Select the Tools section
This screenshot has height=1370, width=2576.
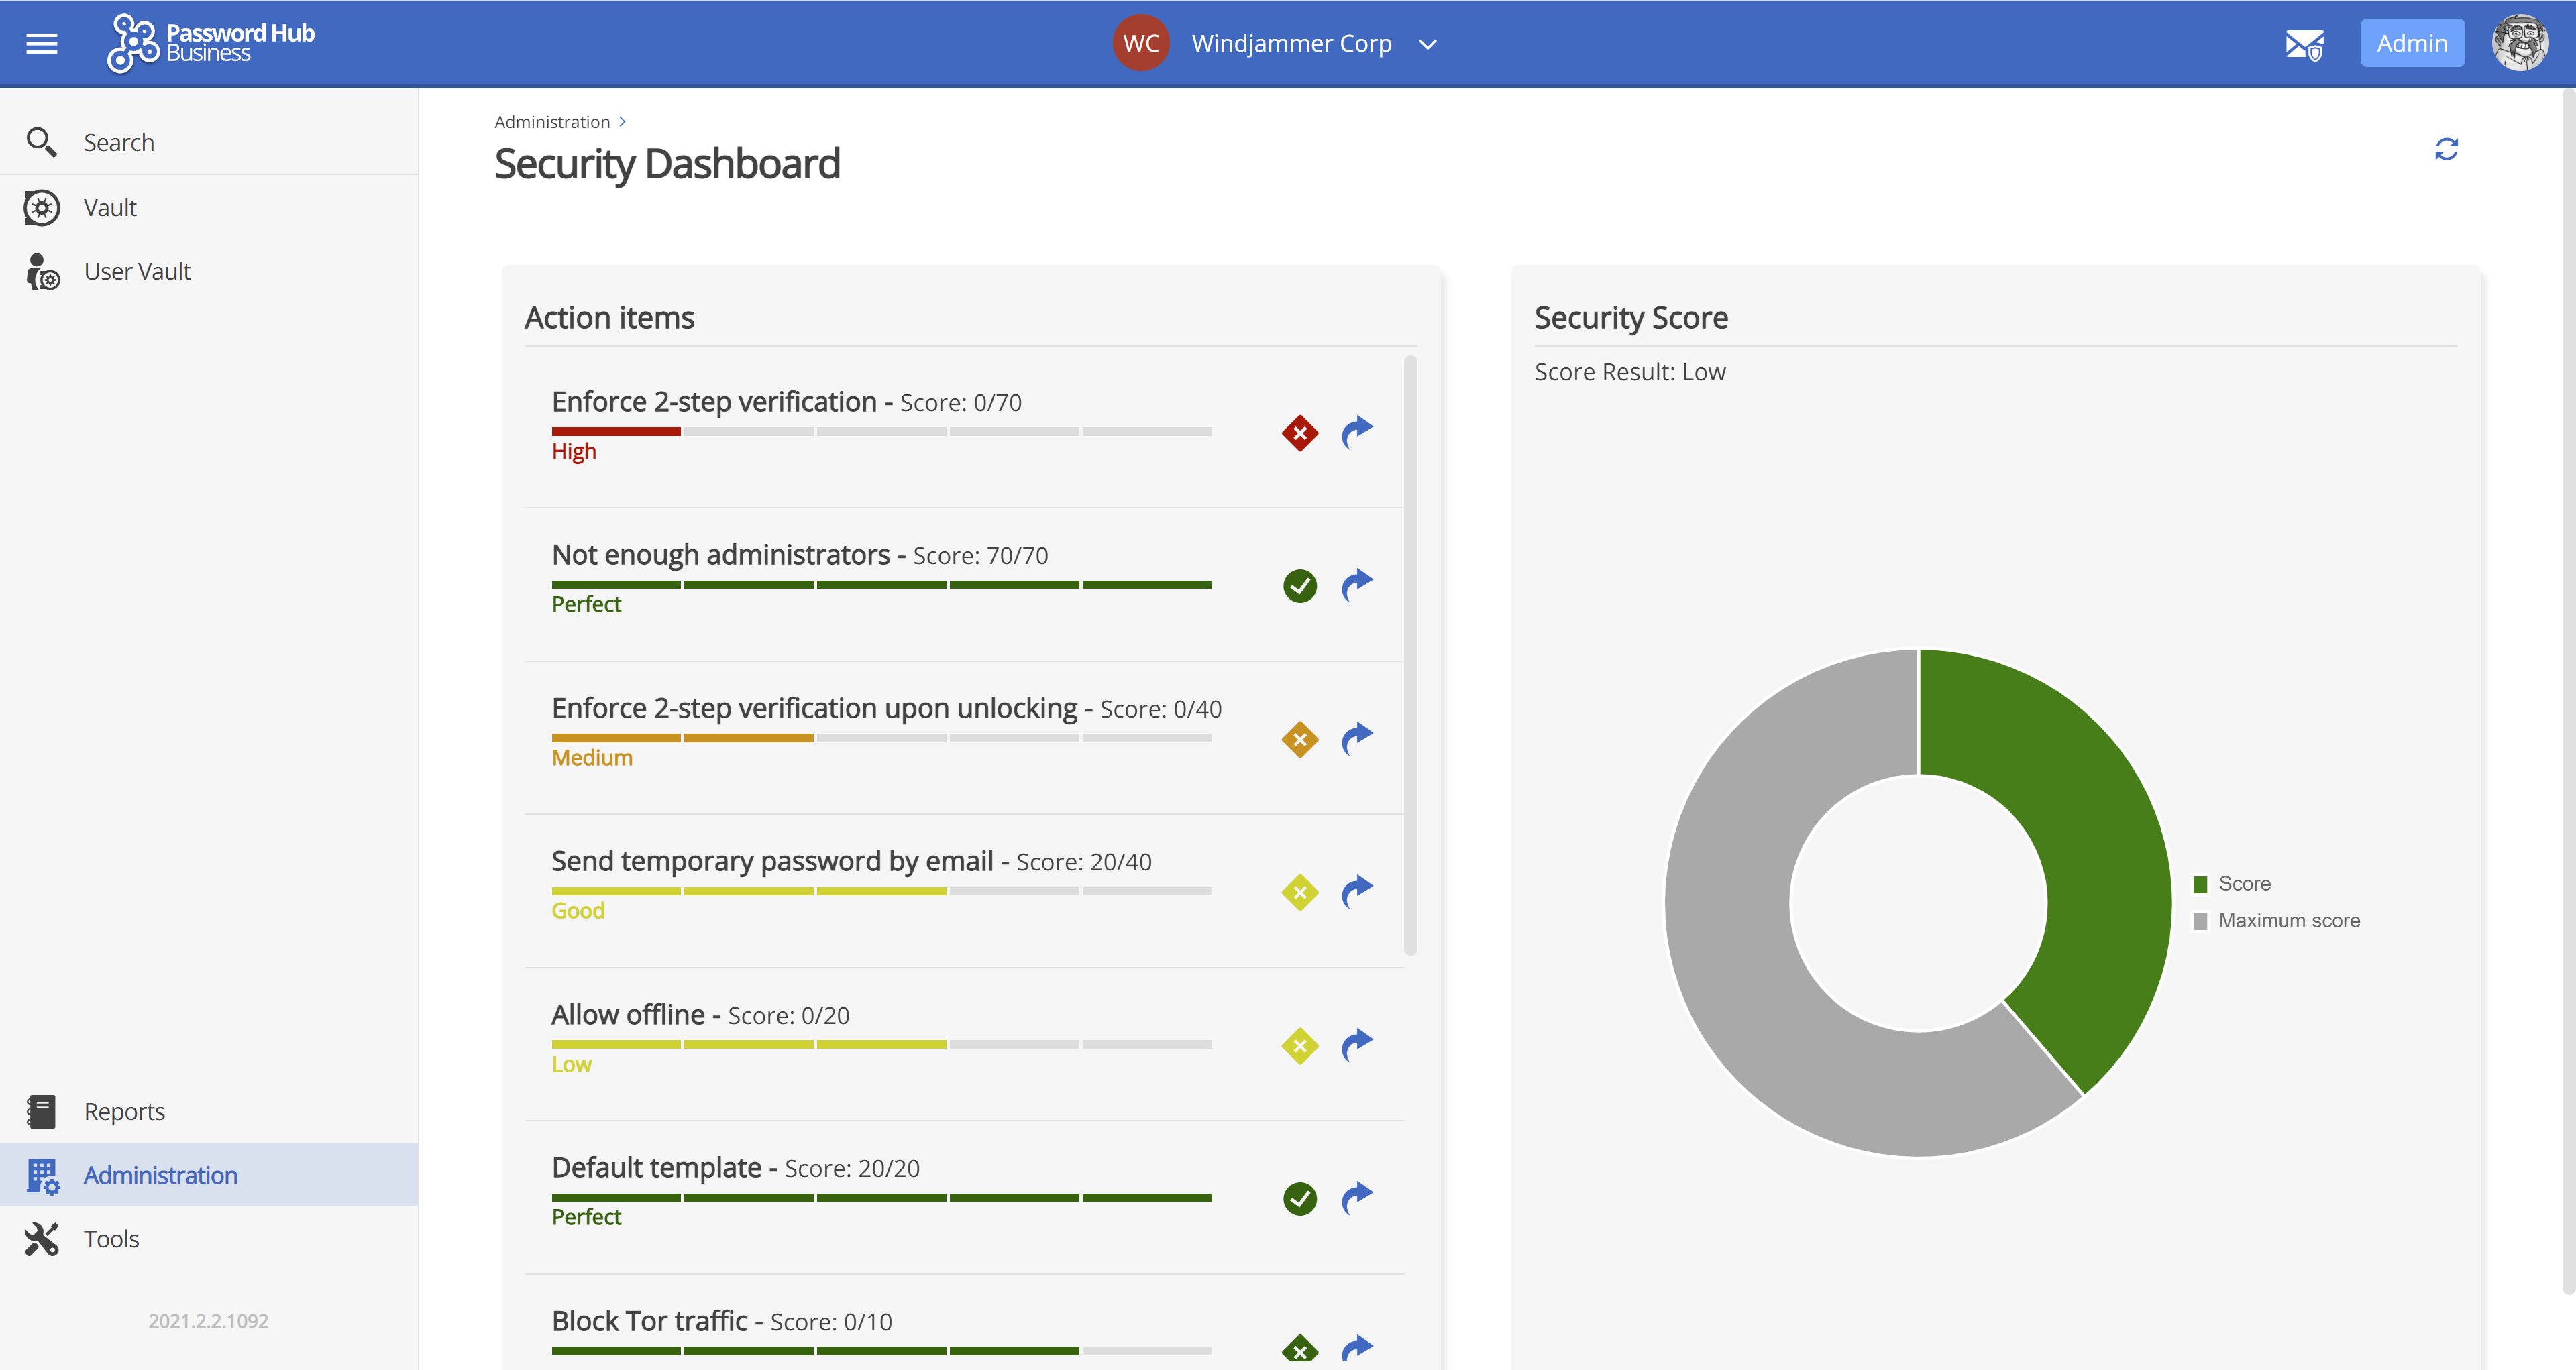point(111,1238)
